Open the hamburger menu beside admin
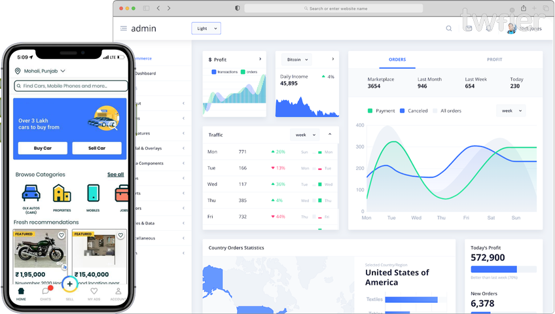 tap(124, 29)
